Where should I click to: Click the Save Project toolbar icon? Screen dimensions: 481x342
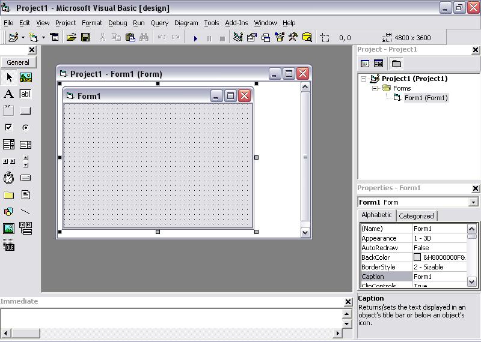85,37
